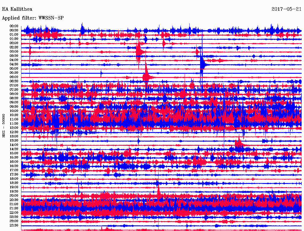
Task: Click the "10:00" time label
Action: 14,111
